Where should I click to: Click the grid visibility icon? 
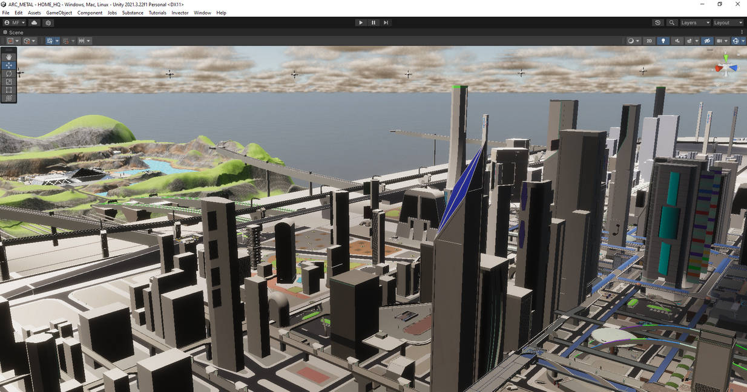719,41
